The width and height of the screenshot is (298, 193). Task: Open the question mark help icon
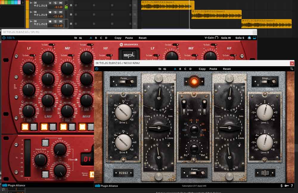pos(292,186)
